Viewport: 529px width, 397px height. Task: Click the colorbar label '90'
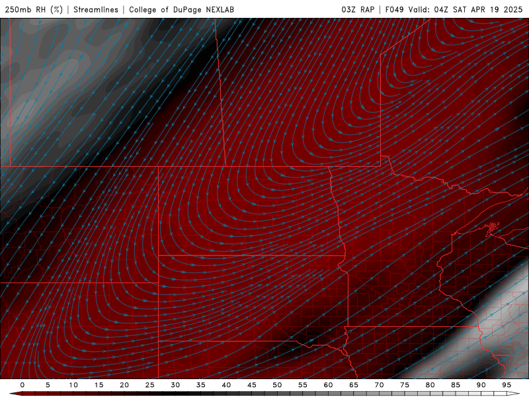coord(481,385)
